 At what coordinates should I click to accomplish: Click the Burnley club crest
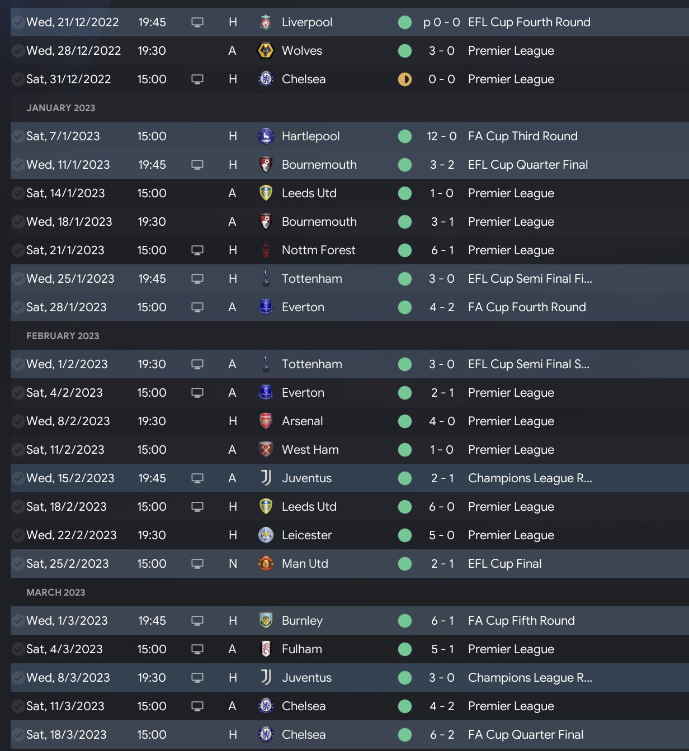click(266, 621)
